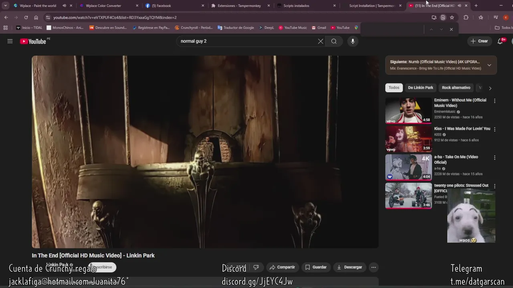Reload the current page
Image resolution: width=513 pixels, height=288 pixels.
(x=26, y=18)
